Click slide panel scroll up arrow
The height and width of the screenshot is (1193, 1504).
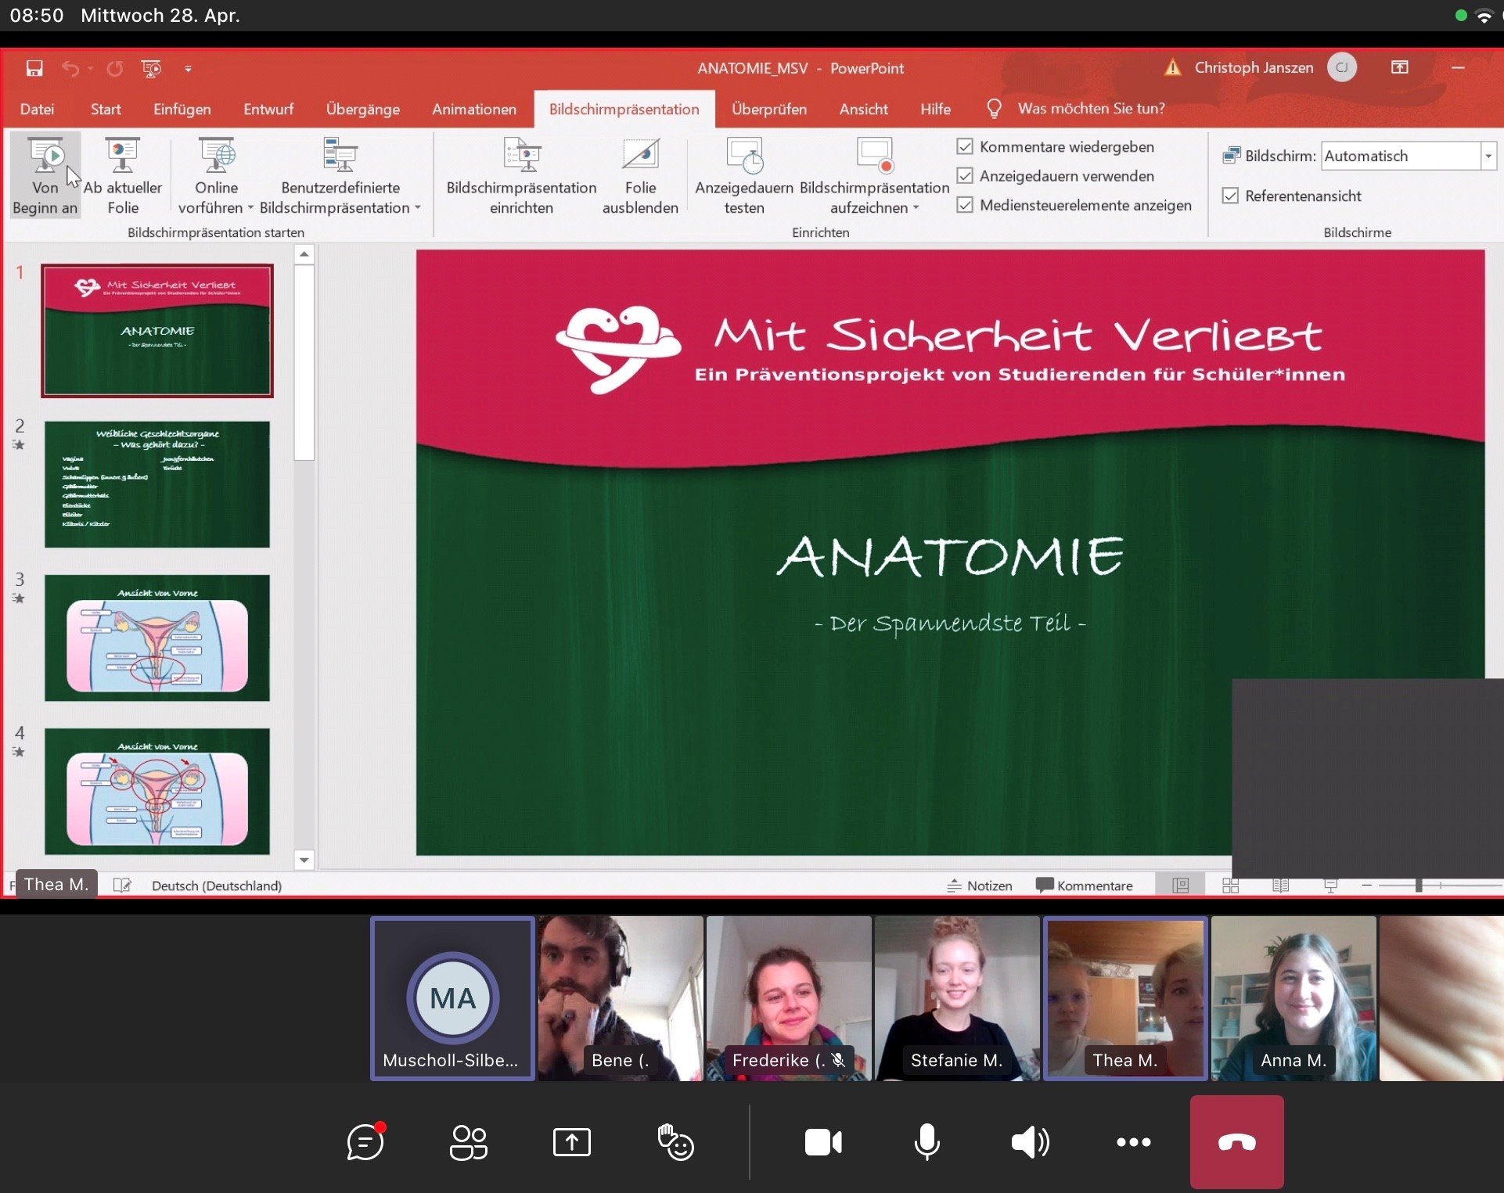[x=304, y=254]
